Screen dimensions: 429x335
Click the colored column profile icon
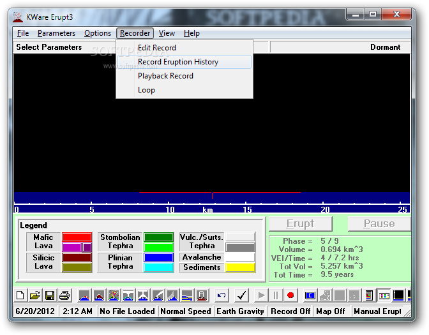(x=369, y=295)
